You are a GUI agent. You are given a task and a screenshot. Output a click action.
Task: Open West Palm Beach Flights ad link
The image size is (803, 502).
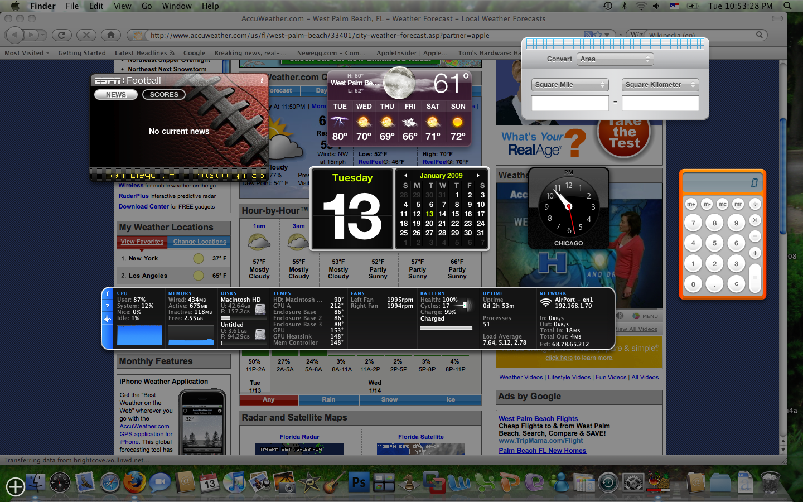click(x=538, y=419)
